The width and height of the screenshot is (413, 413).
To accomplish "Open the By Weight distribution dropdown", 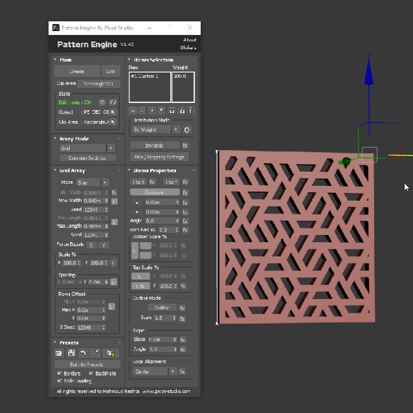I will pyautogui.click(x=155, y=129).
